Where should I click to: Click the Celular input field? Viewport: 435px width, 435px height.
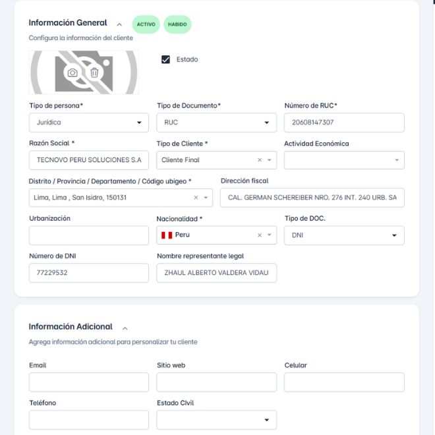pyautogui.click(x=343, y=382)
